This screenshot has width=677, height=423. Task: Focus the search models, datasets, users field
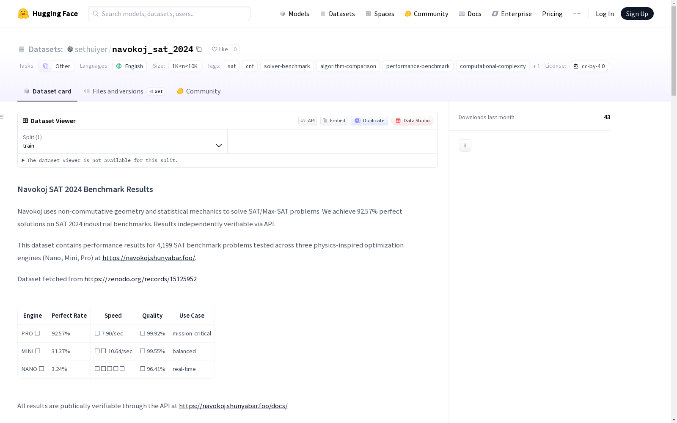coord(169,14)
